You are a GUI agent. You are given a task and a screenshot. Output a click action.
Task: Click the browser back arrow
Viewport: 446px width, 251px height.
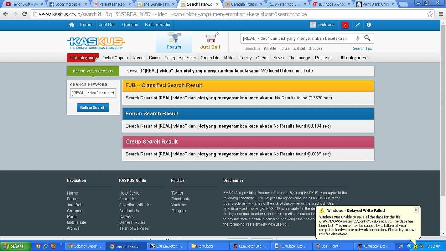6,14
